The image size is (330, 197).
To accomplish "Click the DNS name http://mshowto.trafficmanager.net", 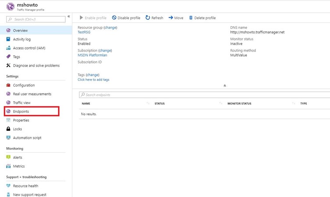I will (x=257, y=32).
